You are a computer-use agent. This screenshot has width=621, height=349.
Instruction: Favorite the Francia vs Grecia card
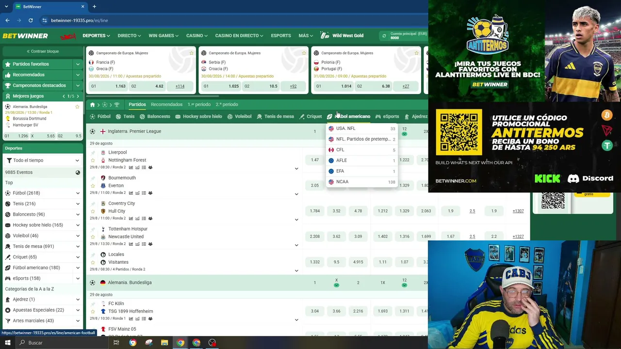point(192,53)
